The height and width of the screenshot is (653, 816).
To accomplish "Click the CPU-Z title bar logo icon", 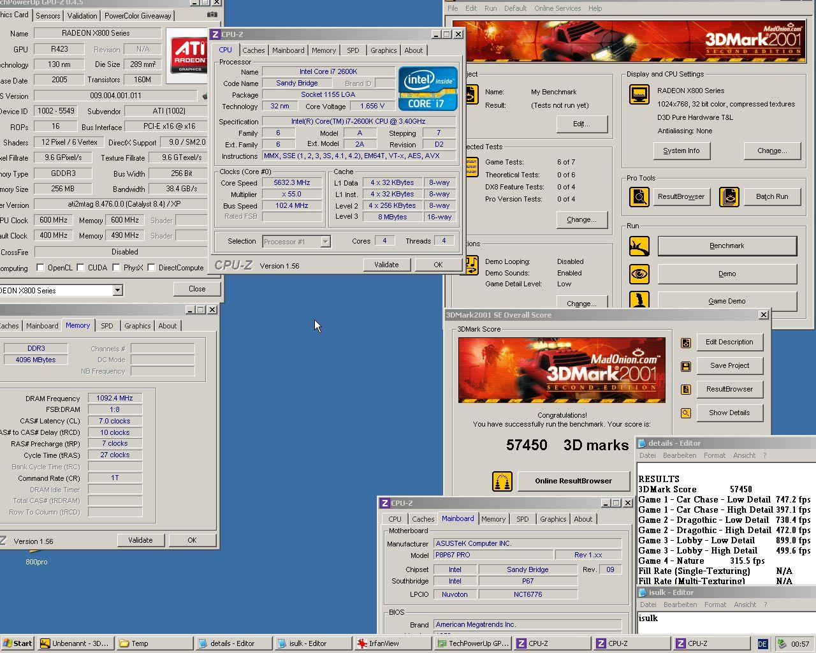I will (215, 34).
